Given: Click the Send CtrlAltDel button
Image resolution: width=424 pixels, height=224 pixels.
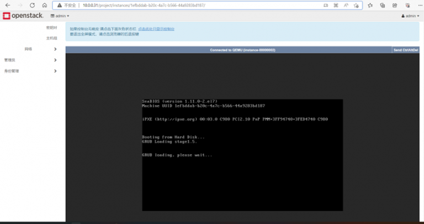Looking at the screenshot, I should 405,50.
